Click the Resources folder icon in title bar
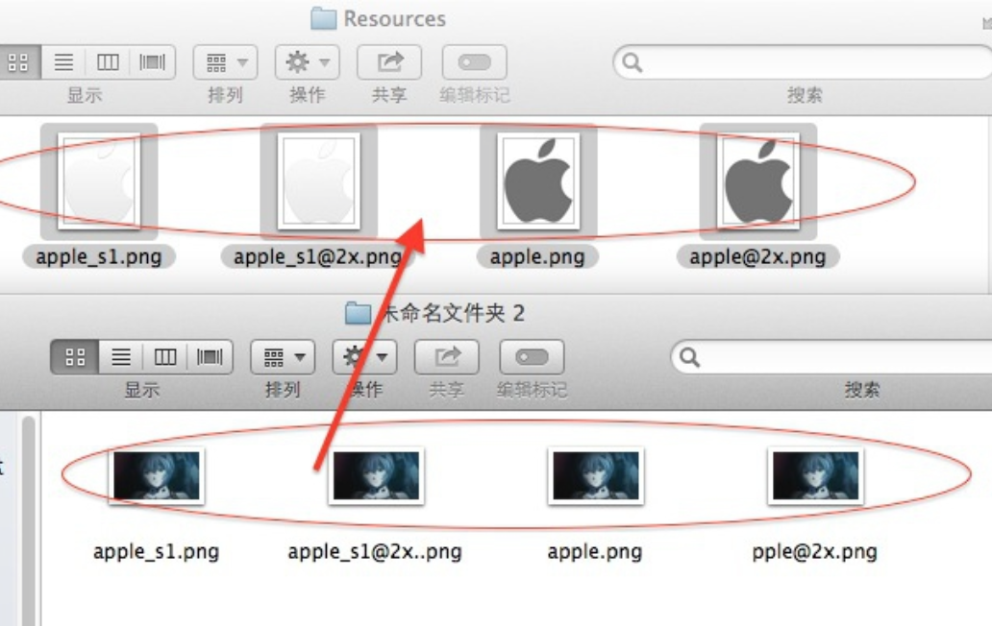This screenshot has height=626, width=992. coord(323,19)
